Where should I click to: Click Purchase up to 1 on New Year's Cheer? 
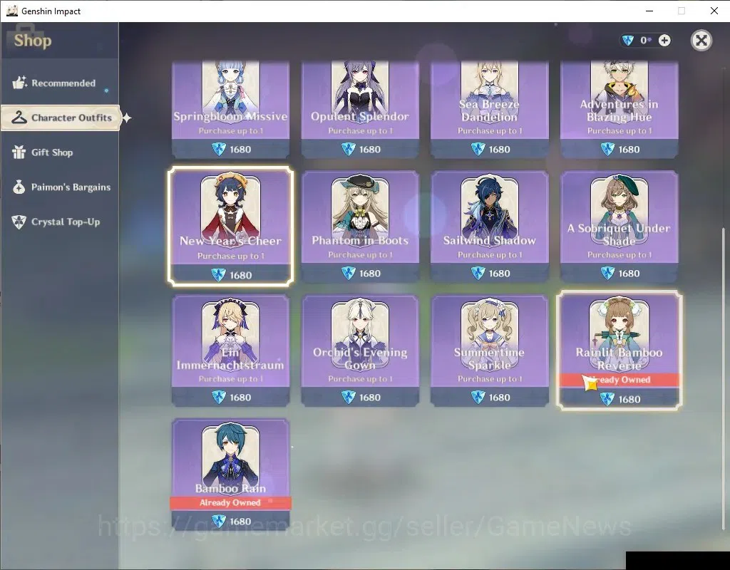(230, 256)
